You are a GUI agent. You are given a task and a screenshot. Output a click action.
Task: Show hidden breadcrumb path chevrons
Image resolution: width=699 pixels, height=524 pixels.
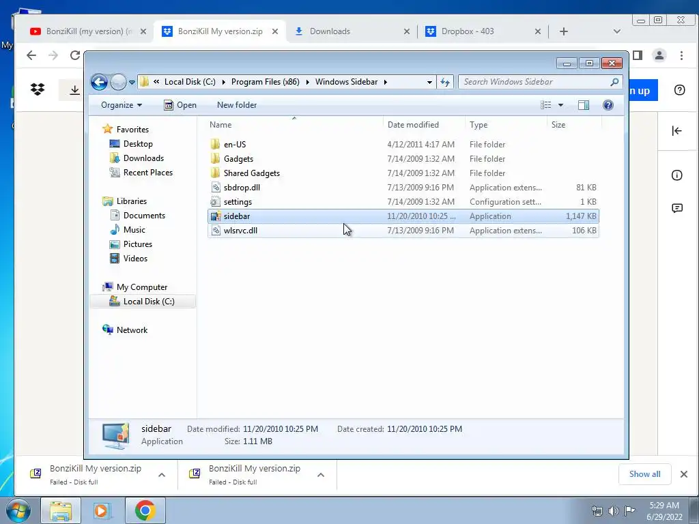156,82
